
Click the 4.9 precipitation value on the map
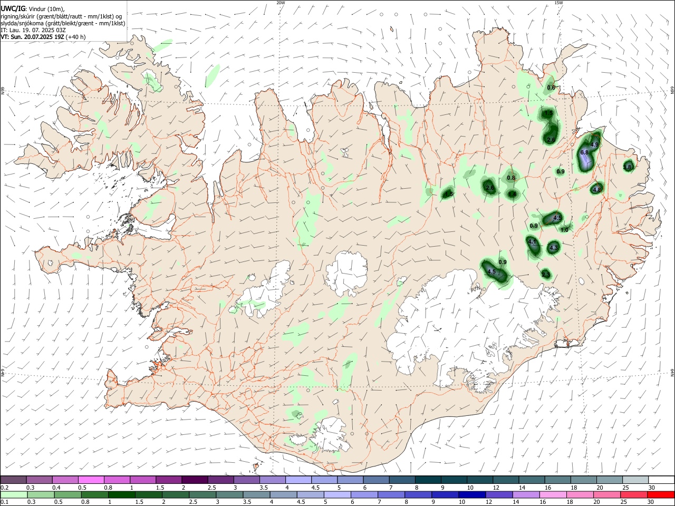click(x=595, y=144)
